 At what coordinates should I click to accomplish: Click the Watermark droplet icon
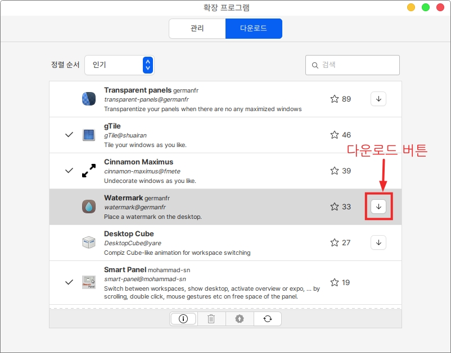pos(89,207)
